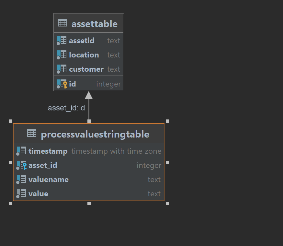Click the top-center selection handle of processvaluestringtable
This screenshot has height=246, width=283.
(x=89, y=122)
